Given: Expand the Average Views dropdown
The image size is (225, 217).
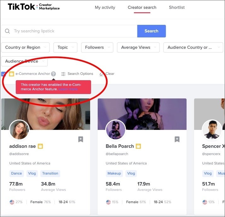Looking at the screenshot, I should pos(138,47).
